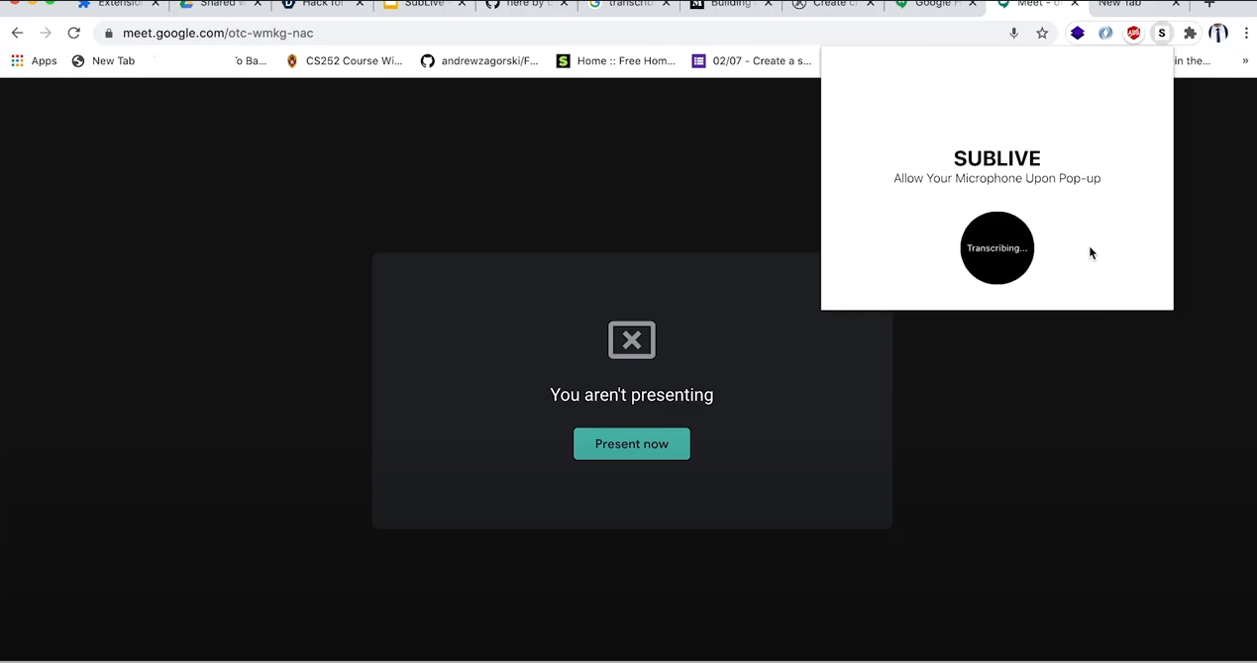This screenshot has width=1257, height=663.
Task: Click the padlock site info icon
Action: pyautogui.click(x=109, y=34)
